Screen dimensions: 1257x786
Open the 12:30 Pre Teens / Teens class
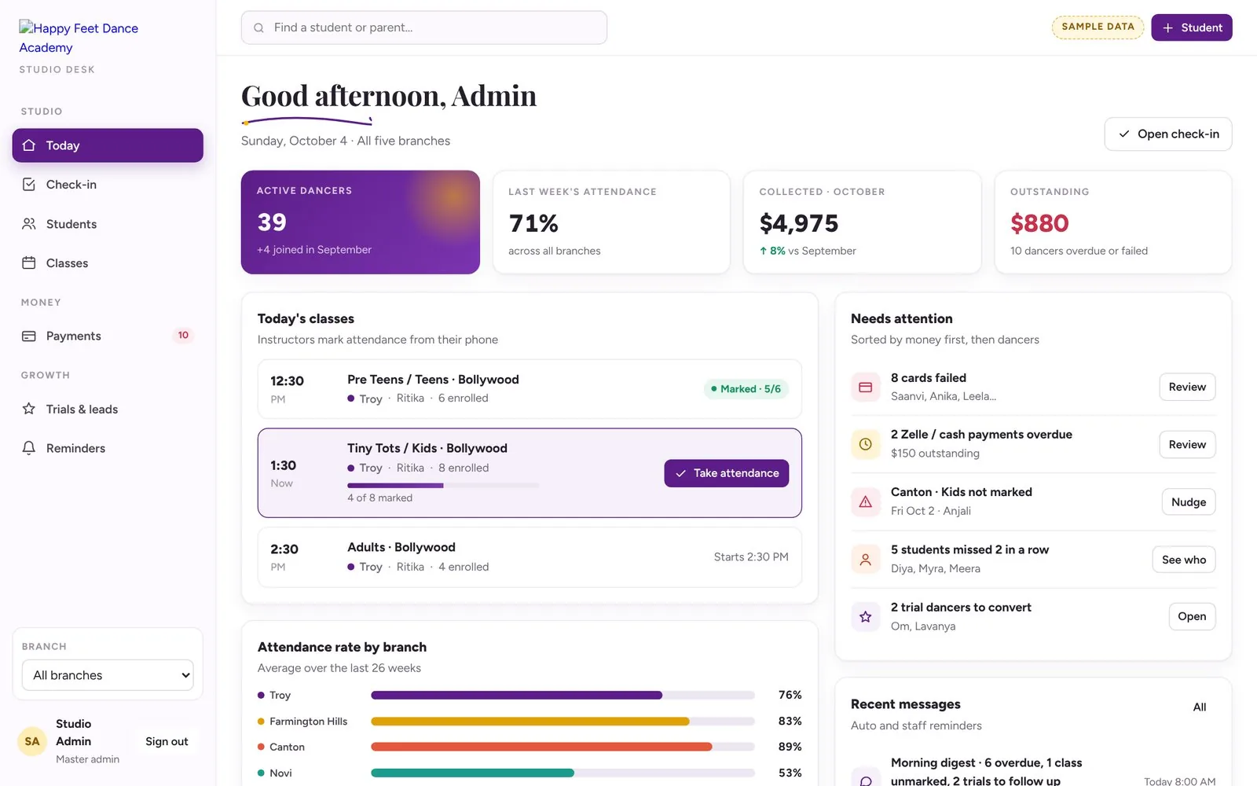[x=530, y=389]
